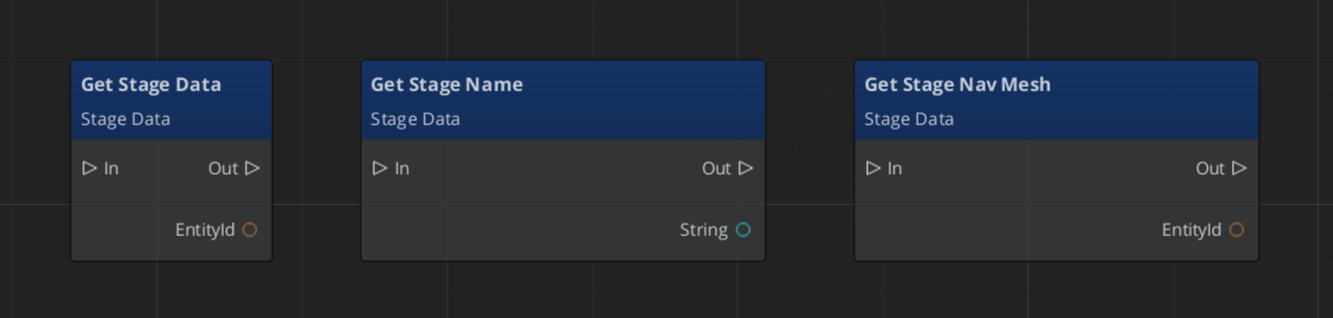This screenshot has width=1333, height=318.
Task: Click the EntityId label on Get Stage Nav Mesh node
Action: (x=1191, y=230)
